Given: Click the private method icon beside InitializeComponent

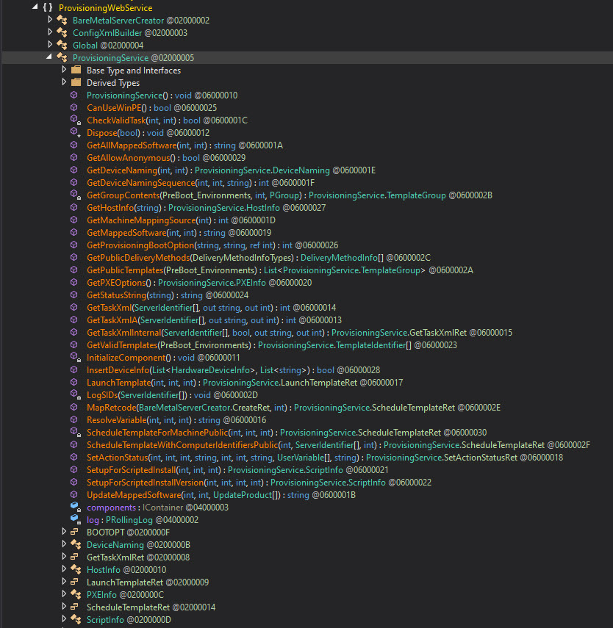Looking at the screenshot, I should click(76, 357).
